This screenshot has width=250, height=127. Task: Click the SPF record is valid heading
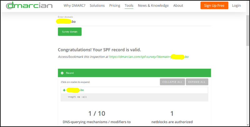point(99,50)
